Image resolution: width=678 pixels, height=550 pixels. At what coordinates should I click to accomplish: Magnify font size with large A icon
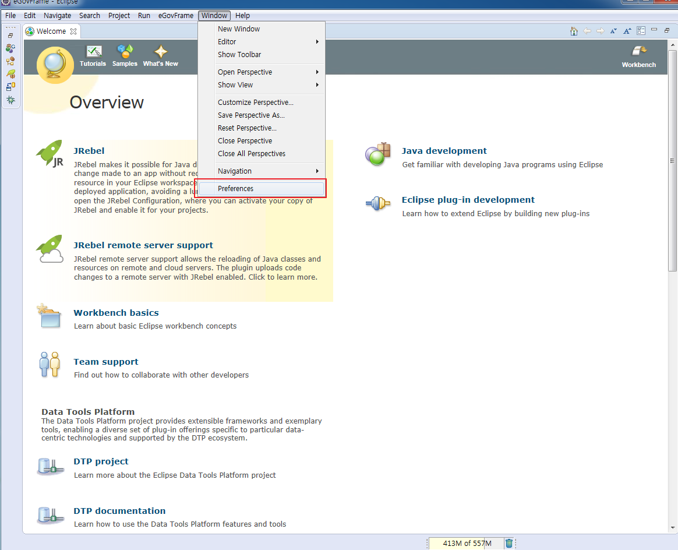click(627, 31)
